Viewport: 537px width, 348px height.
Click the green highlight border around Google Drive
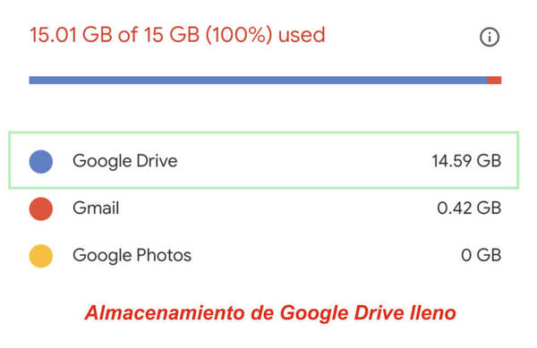click(264, 132)
